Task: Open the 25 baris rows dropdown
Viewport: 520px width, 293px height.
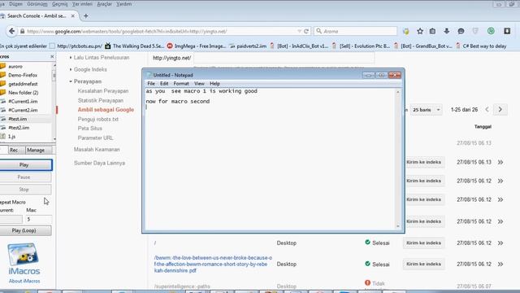Action: (x=426, y=110)
